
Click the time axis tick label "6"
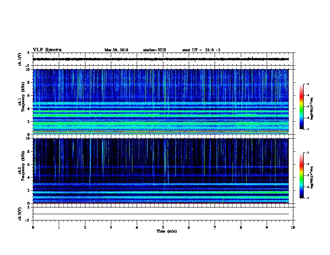(189, 227)
